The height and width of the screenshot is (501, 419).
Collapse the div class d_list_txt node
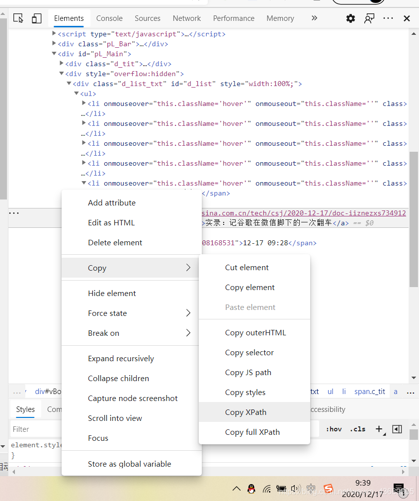pyautogui.click(x=69, y=84)
